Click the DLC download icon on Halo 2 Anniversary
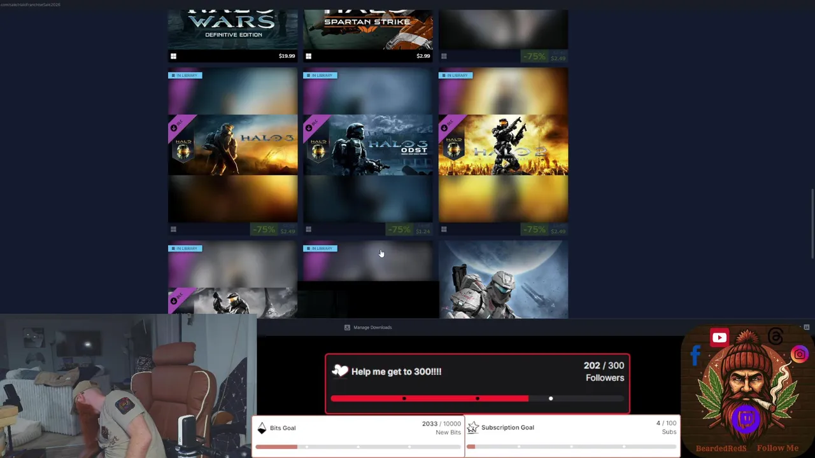 [x=444, y=128]
